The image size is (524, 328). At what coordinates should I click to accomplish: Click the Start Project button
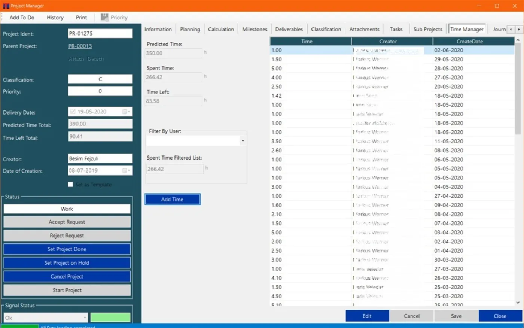[x=67, y=290]
